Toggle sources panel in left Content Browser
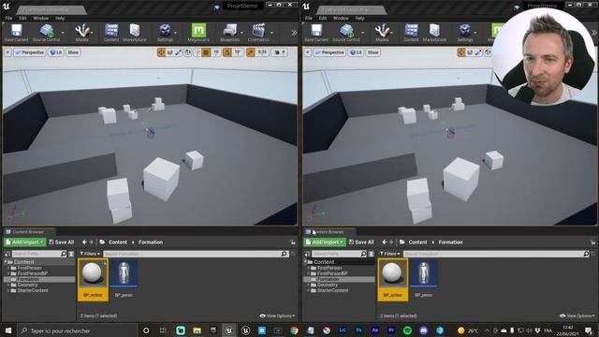The height and width of the screenshot is (337, 599). pyautogui.click(x=7, y=254)
